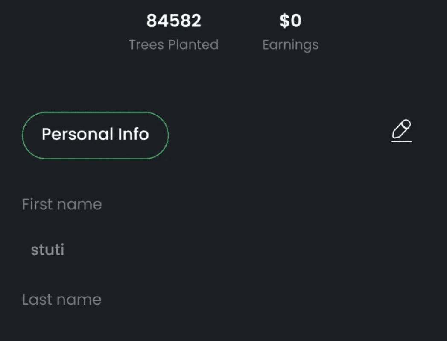This screenshot has height=341, width=447.
Task: Click the 84582 trees planted count
Action: pos(174,21)
